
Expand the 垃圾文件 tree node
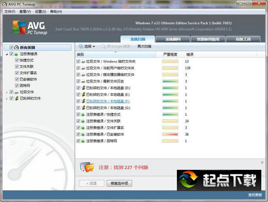[7, 93]
